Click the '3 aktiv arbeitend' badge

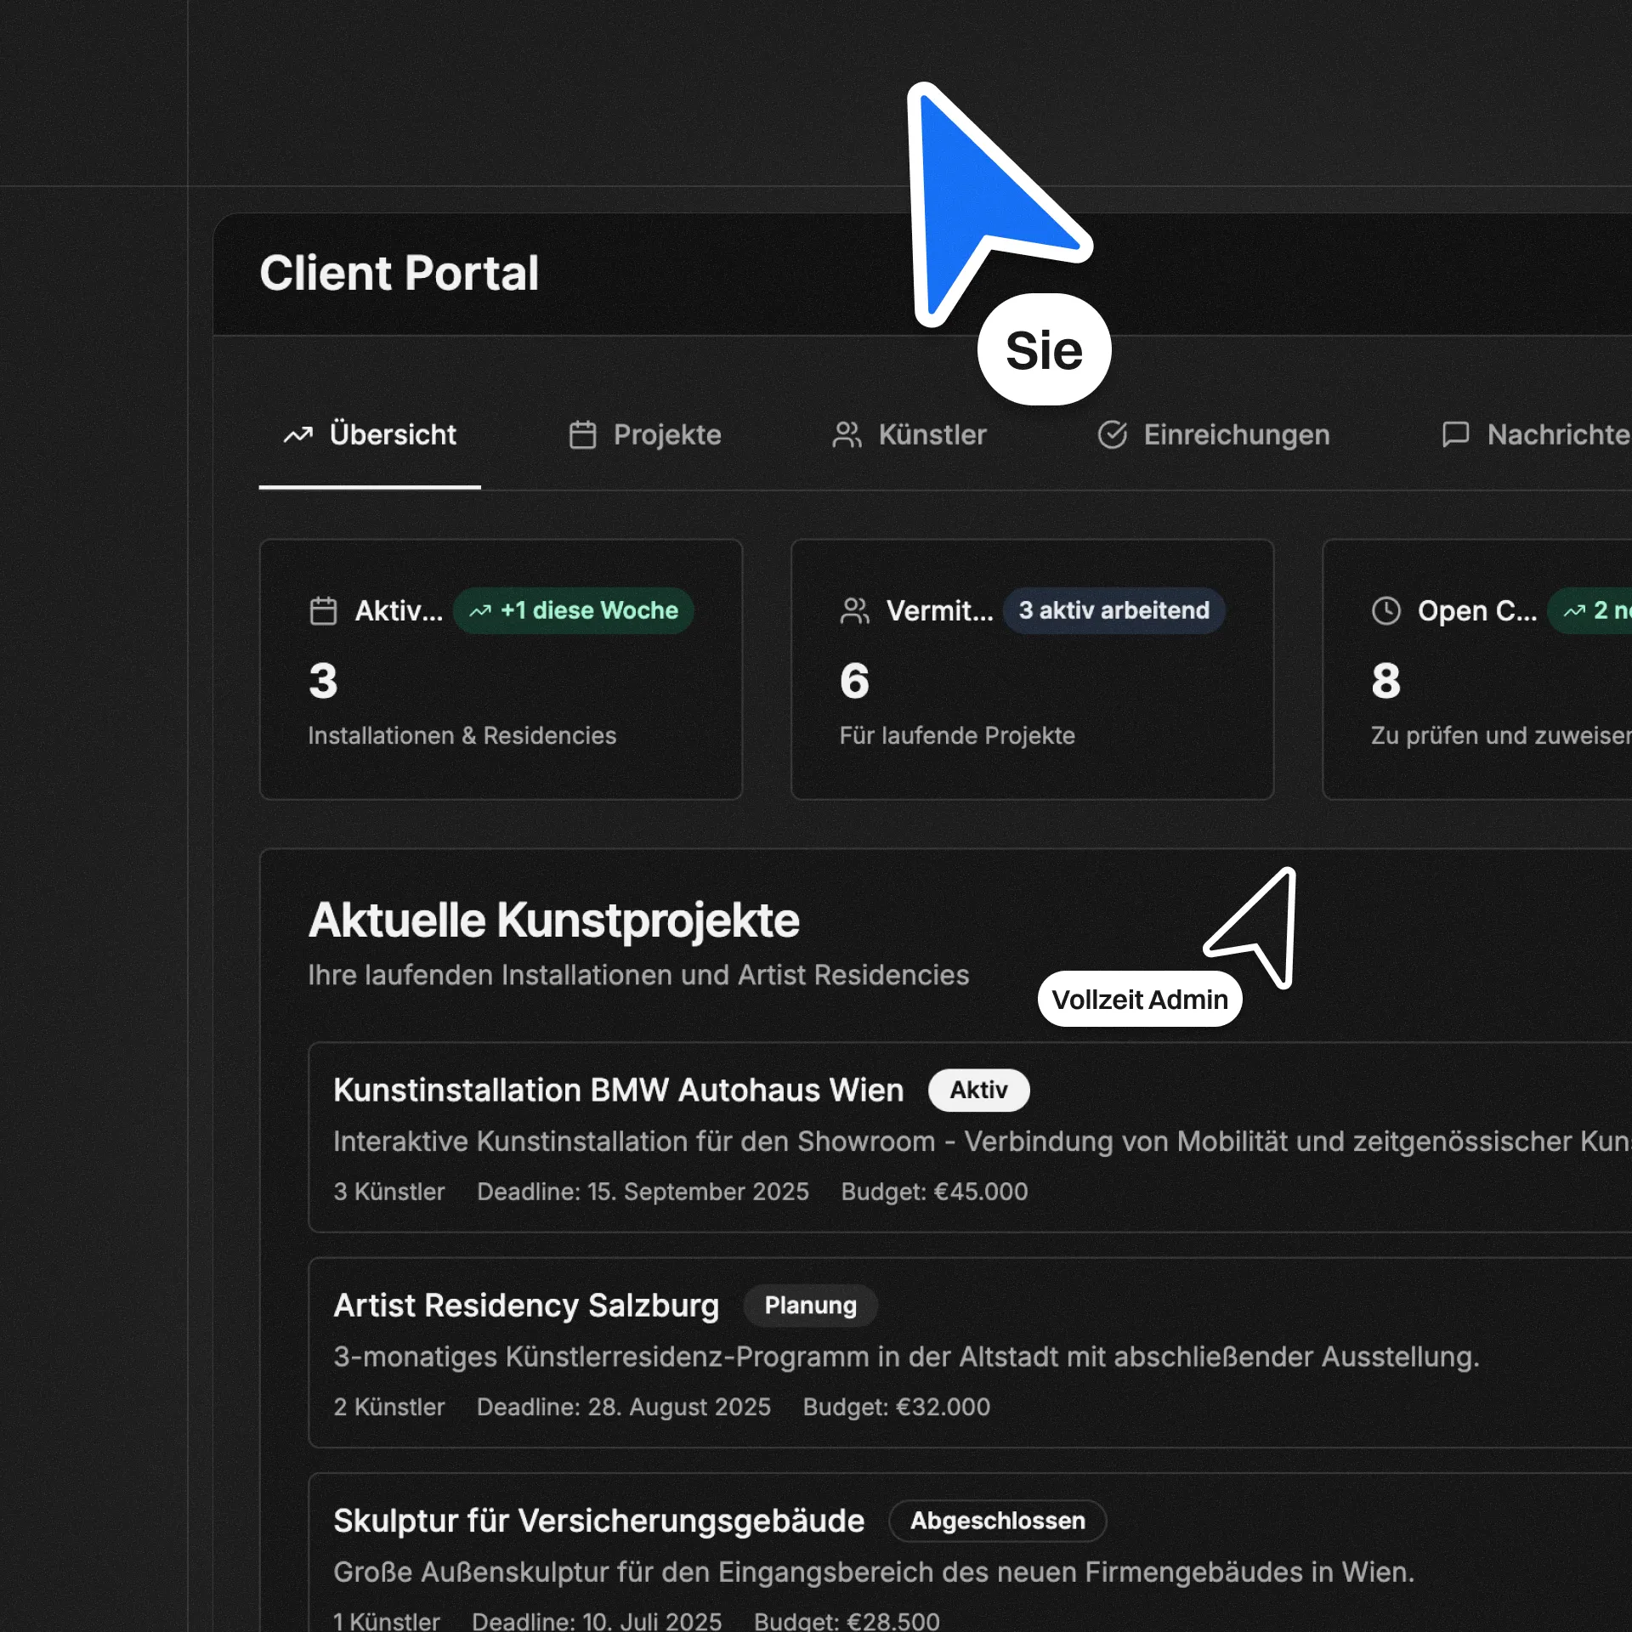(x=1113, y=610)
